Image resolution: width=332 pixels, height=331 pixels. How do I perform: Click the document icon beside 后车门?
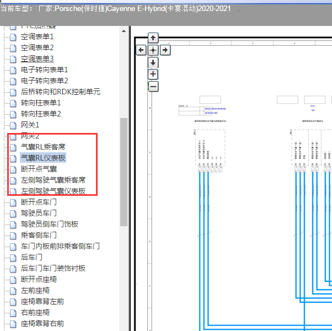coord(13,258)
